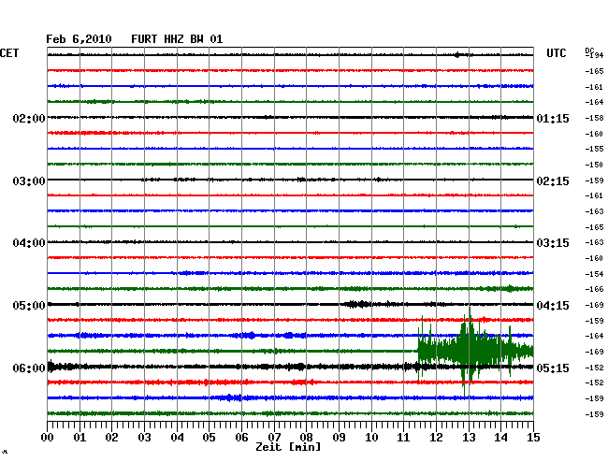Click the "01:15" UTC time label
The height and width of the screenshot is (462, 608).
(x=553, y=118)
